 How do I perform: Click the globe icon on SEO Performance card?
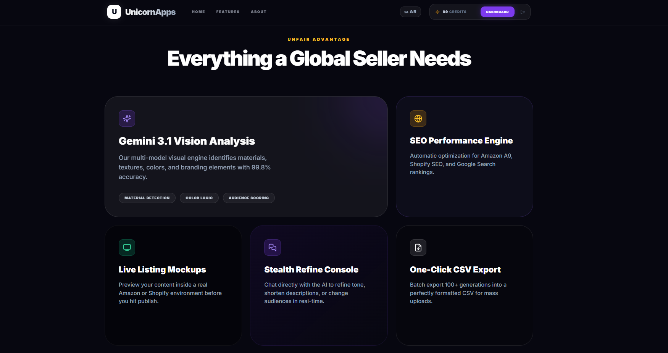click(x=418, y=119)
